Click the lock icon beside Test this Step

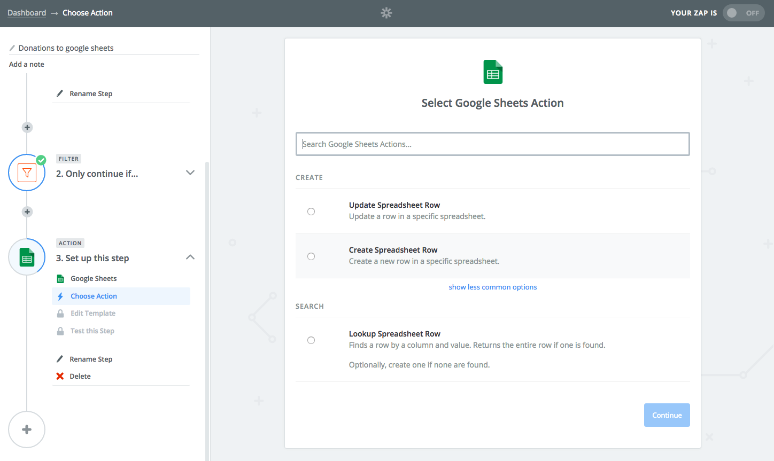pyautogui.click(x=60, y=331)
